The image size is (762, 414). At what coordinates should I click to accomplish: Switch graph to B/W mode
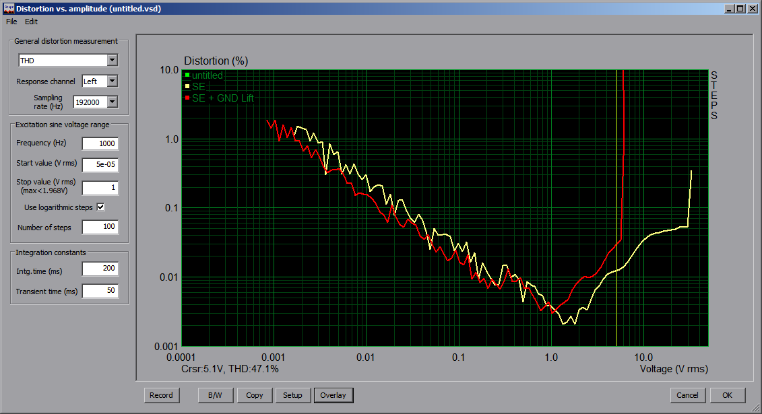click(x=216, y=395)
